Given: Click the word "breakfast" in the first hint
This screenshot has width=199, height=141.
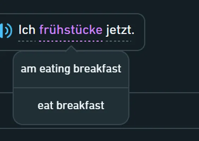Looking at the screenshot, I should tap(97, 68).
